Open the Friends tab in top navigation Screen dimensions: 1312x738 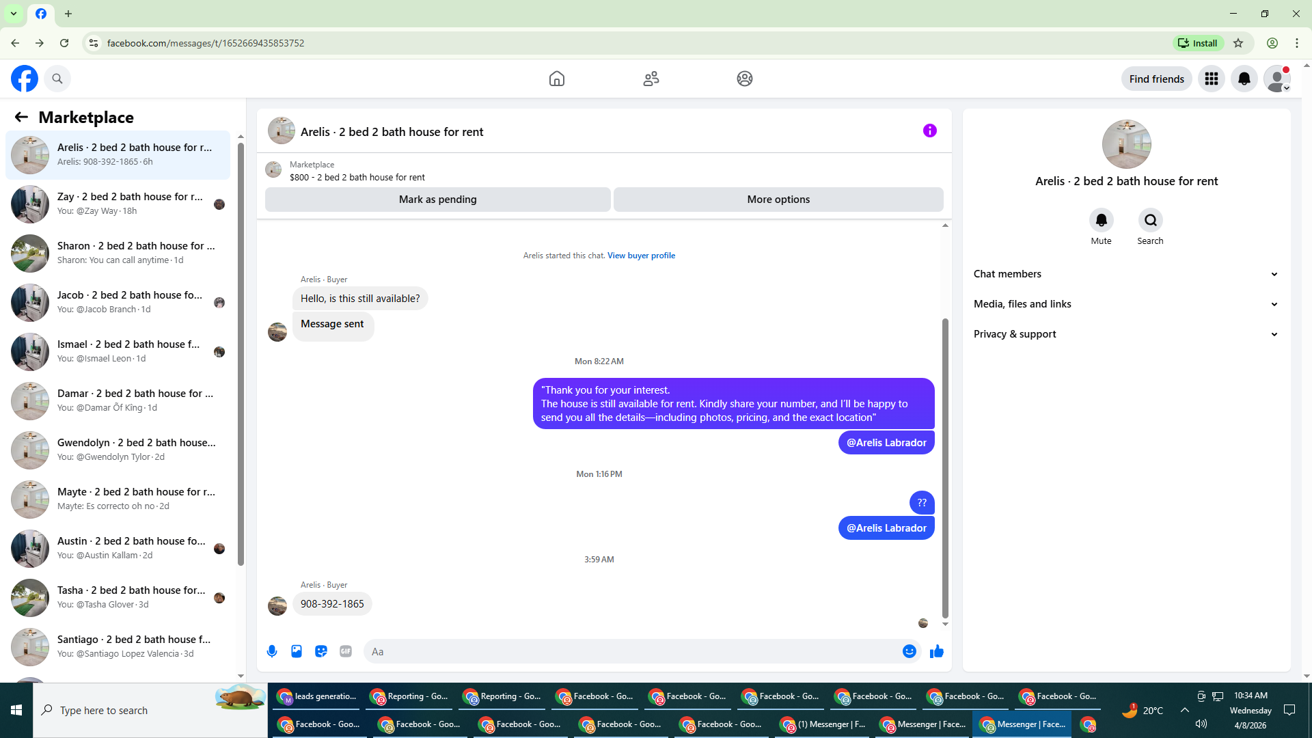point(651,79)
